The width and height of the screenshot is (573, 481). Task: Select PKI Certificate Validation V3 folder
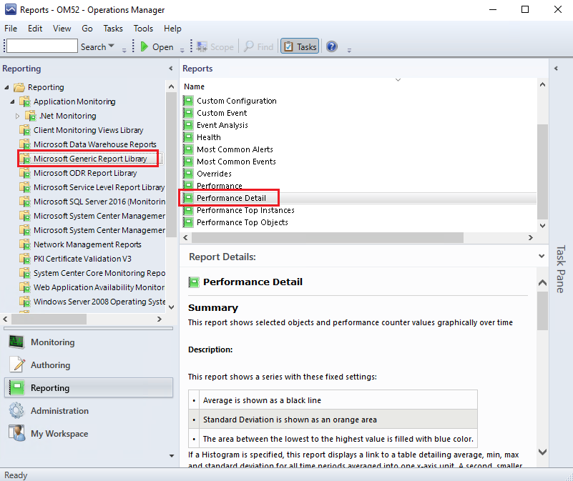(82, 259)
